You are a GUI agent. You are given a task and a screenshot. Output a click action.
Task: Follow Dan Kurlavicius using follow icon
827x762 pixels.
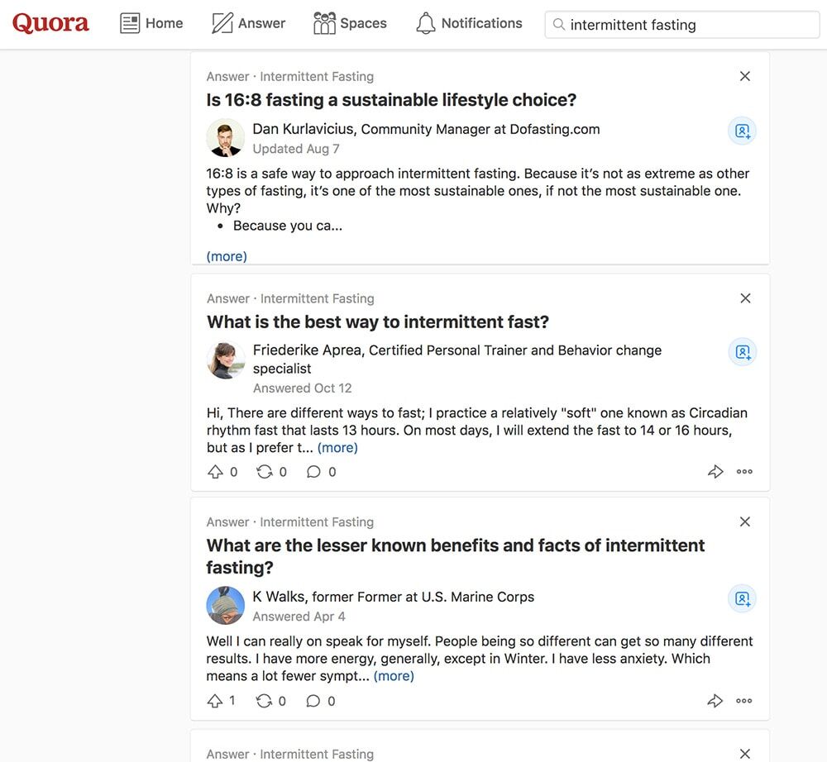tap(742, 131)
